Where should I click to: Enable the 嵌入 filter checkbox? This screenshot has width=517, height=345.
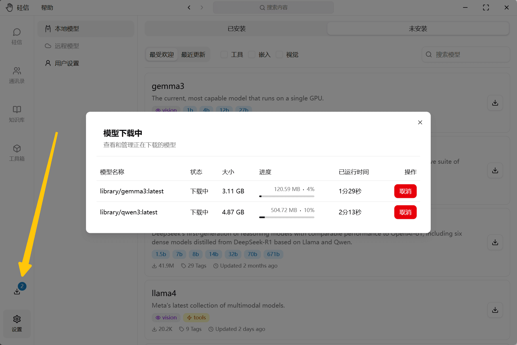pos(252,54)
